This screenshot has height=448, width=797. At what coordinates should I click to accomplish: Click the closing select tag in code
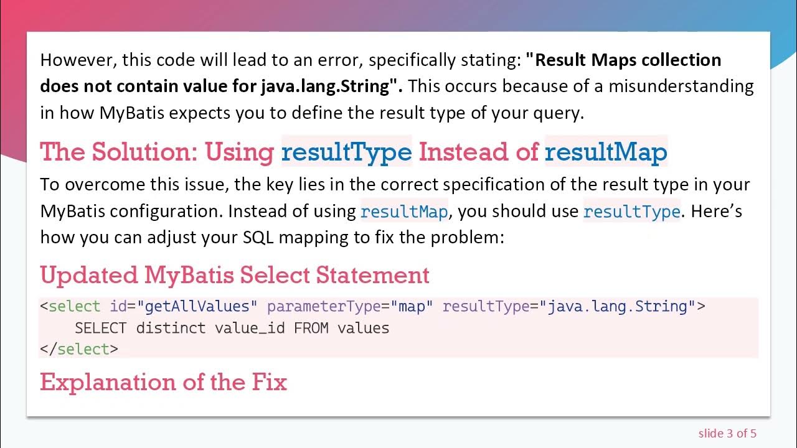tap(78, 349)
